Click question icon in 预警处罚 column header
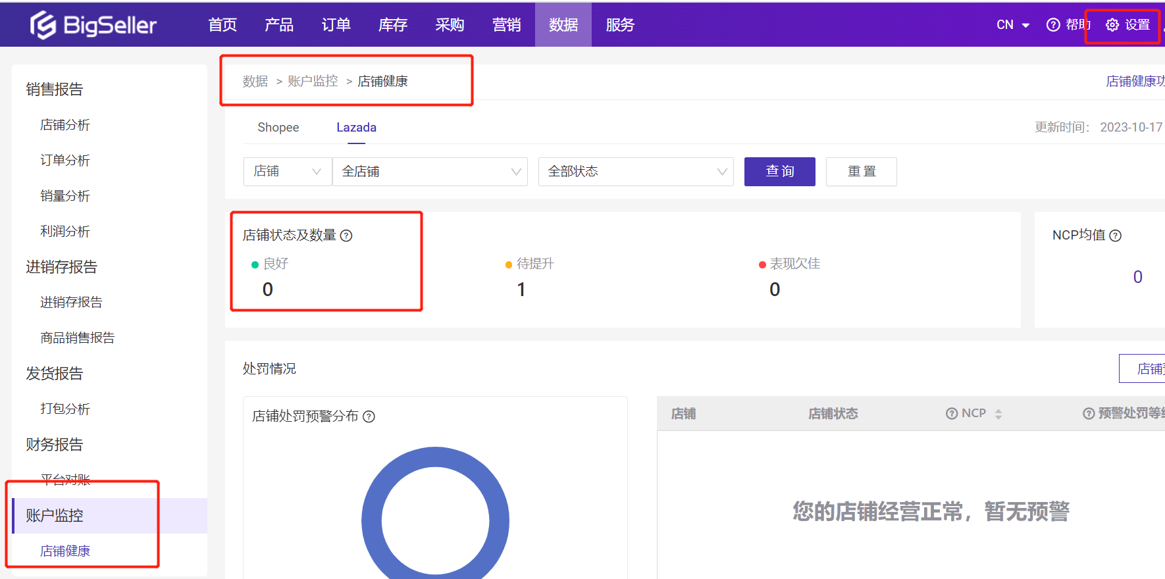Image resolution: width=1165 pixels, height=579 pixels. pyautogui.click(x=1089, y=413)
